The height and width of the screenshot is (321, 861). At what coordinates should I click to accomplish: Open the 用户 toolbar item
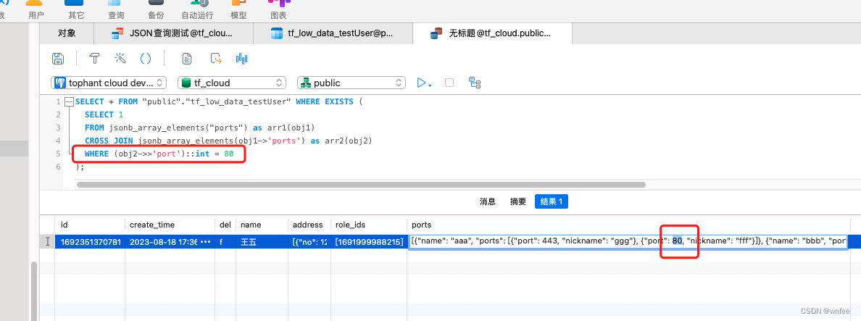click(36, 10)
